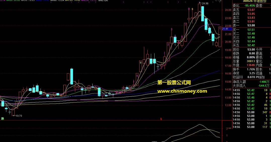Click the 净资 value 3.25
The width and height of the screenshot is (271, 142).
click(252, 73)
